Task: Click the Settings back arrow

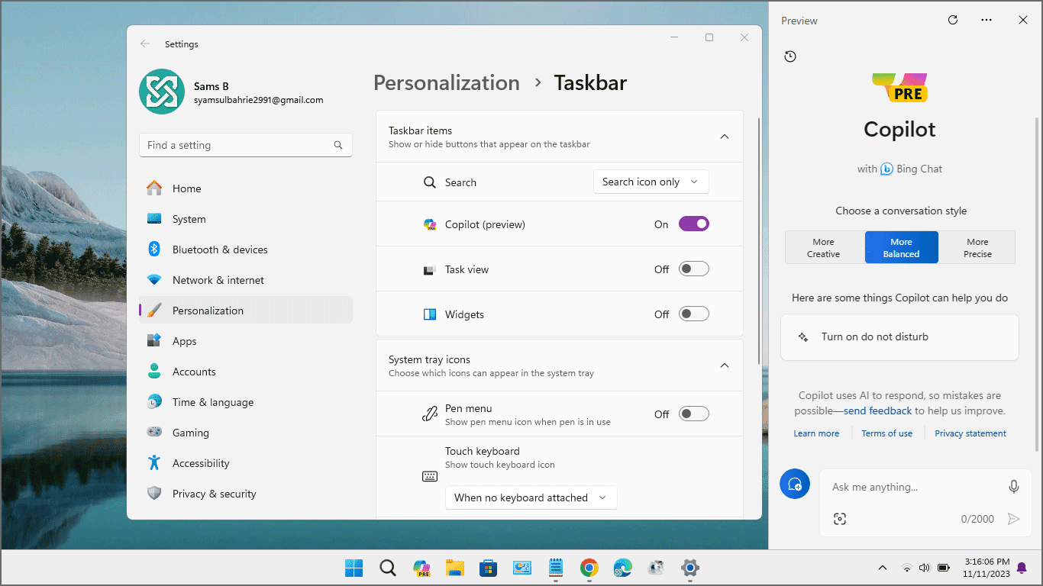Action: (145, 44)
